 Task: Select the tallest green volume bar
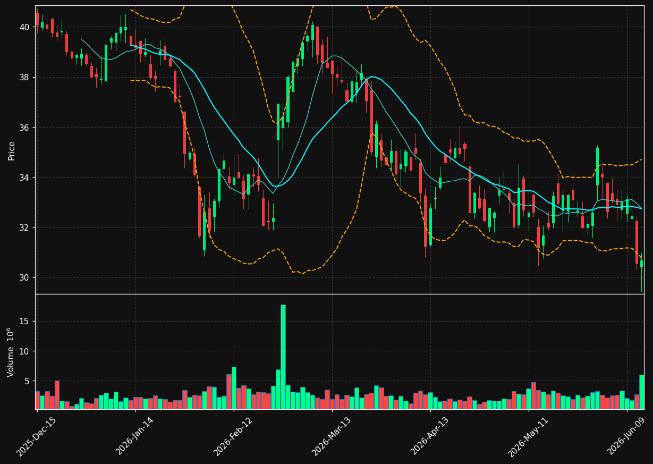click(x=283, y=357)
